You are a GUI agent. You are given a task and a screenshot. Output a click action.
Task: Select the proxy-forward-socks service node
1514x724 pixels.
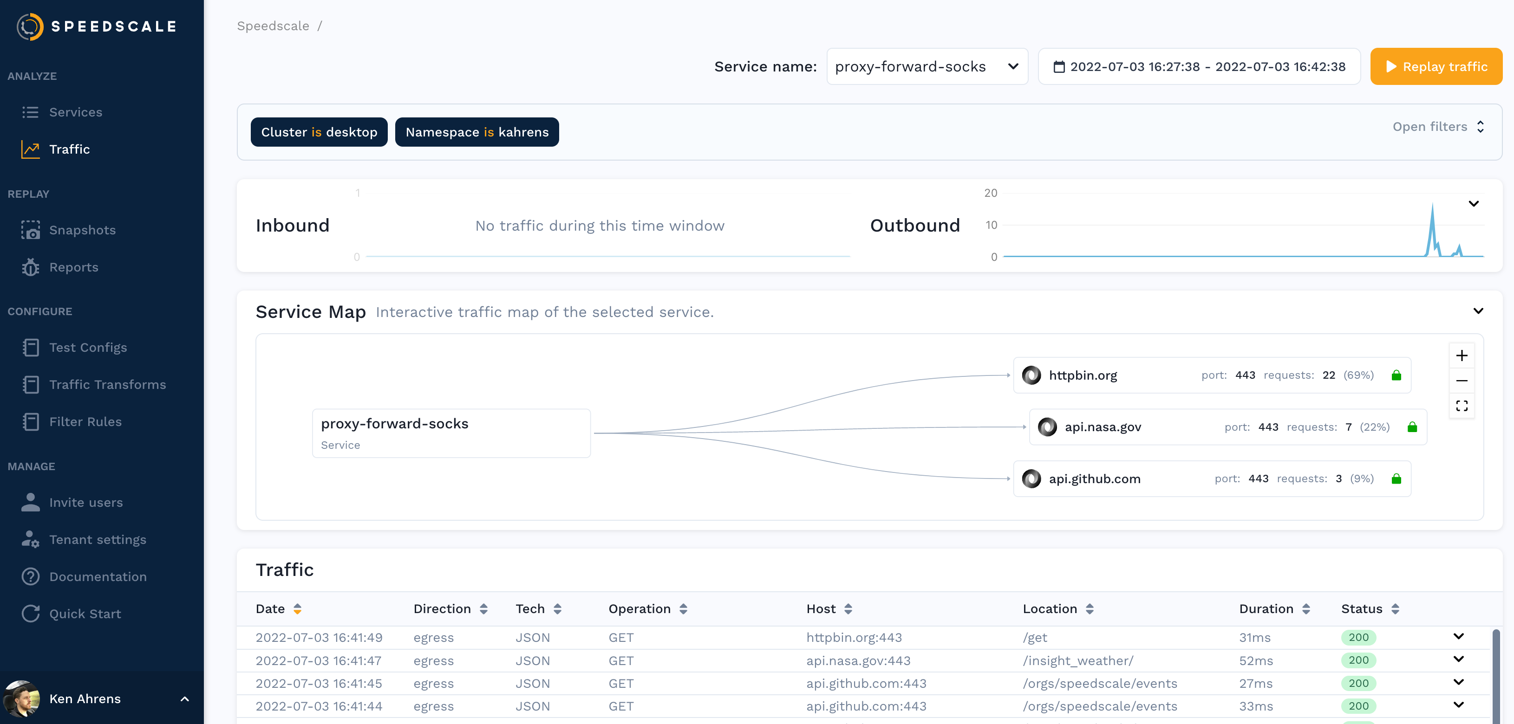451,433
